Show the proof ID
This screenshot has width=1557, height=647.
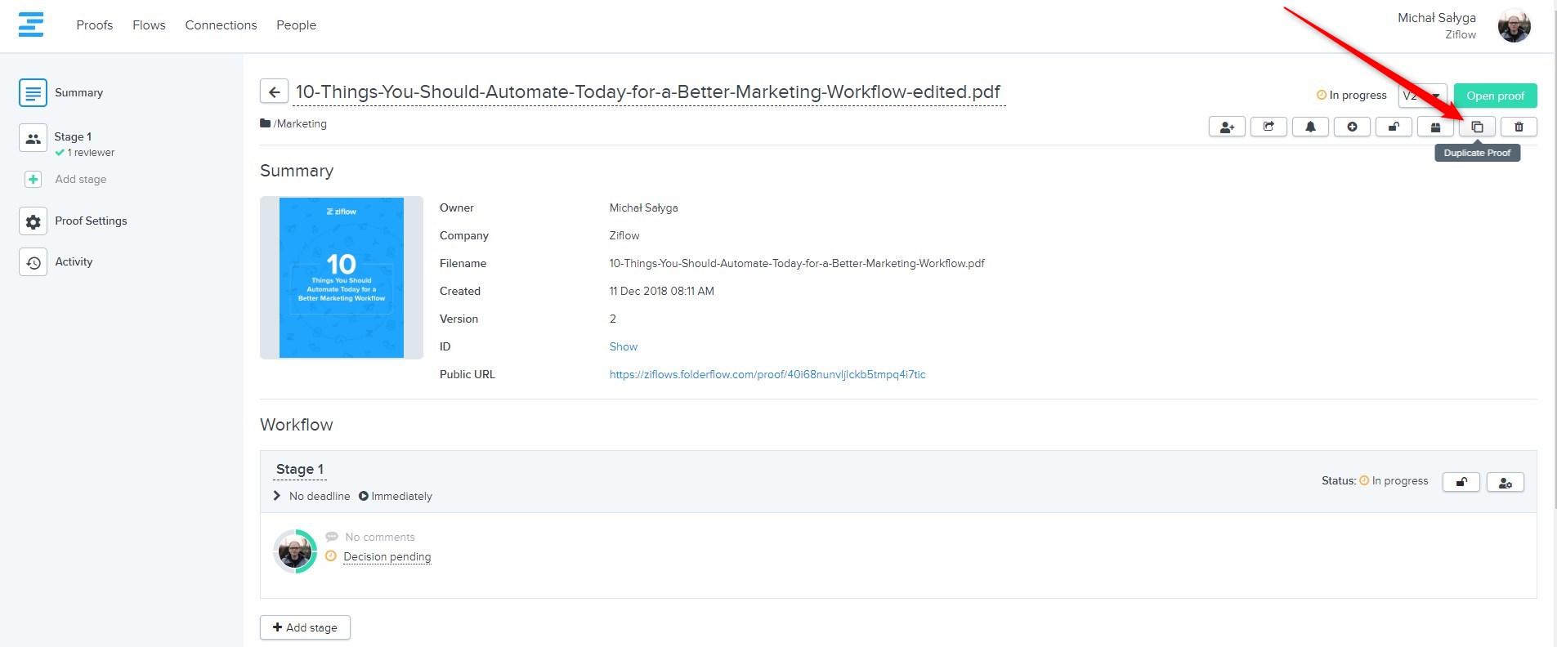pyautogui.click(x=623, y=346)
